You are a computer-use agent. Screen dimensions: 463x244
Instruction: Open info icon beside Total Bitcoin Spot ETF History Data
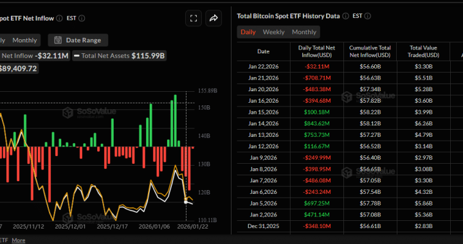(x=345, y=16)
